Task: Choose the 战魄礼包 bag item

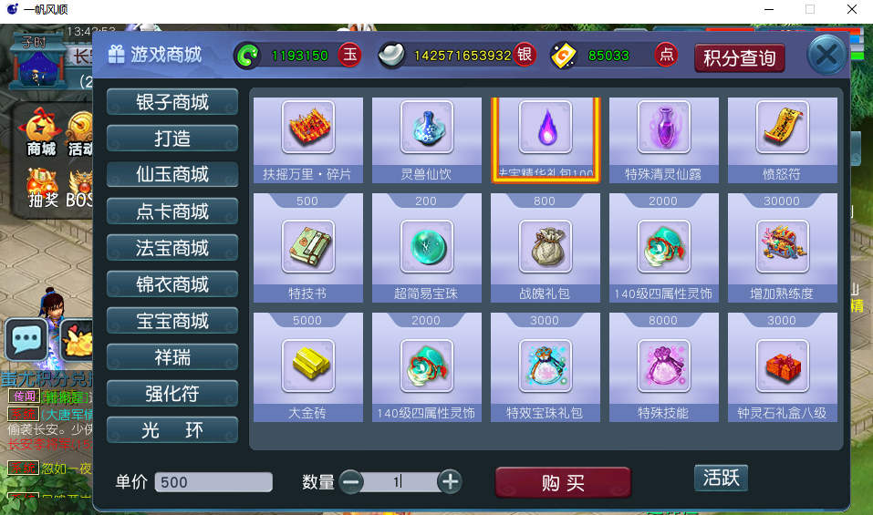Action: coord(546,248)
